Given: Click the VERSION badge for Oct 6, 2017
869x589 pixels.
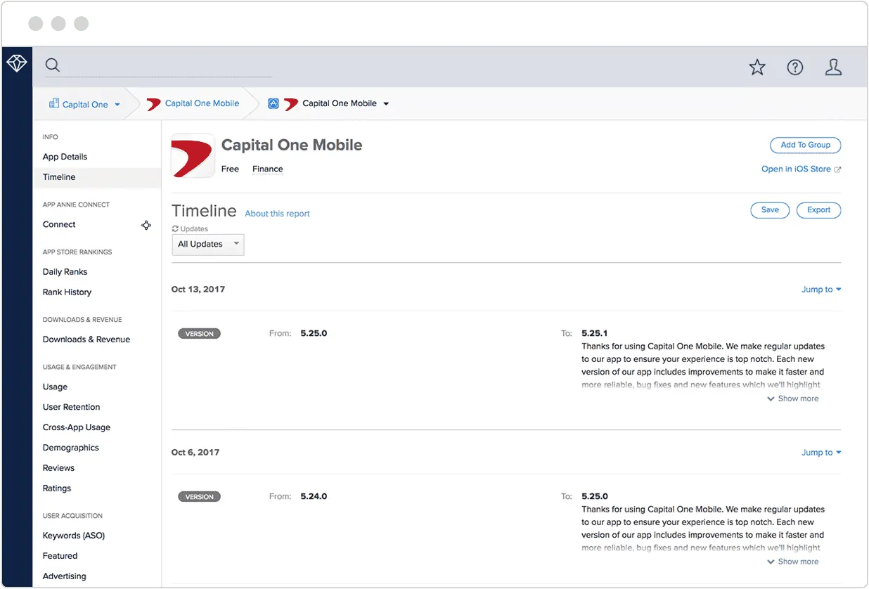Looking at the screenshot, I should click(x=199, y=497).
